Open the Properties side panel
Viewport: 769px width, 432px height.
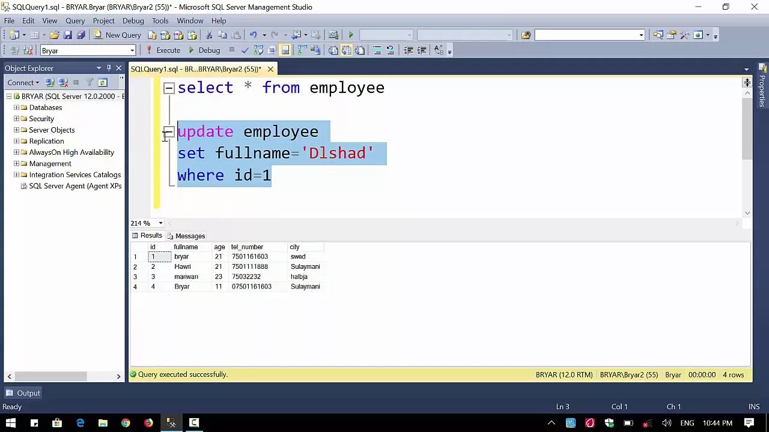(762, 86)
